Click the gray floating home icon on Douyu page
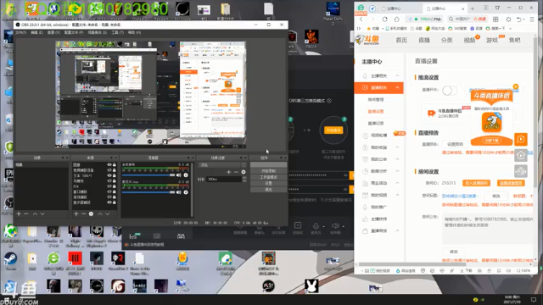Viewport: 543px width, 305px height. (521, 155)
